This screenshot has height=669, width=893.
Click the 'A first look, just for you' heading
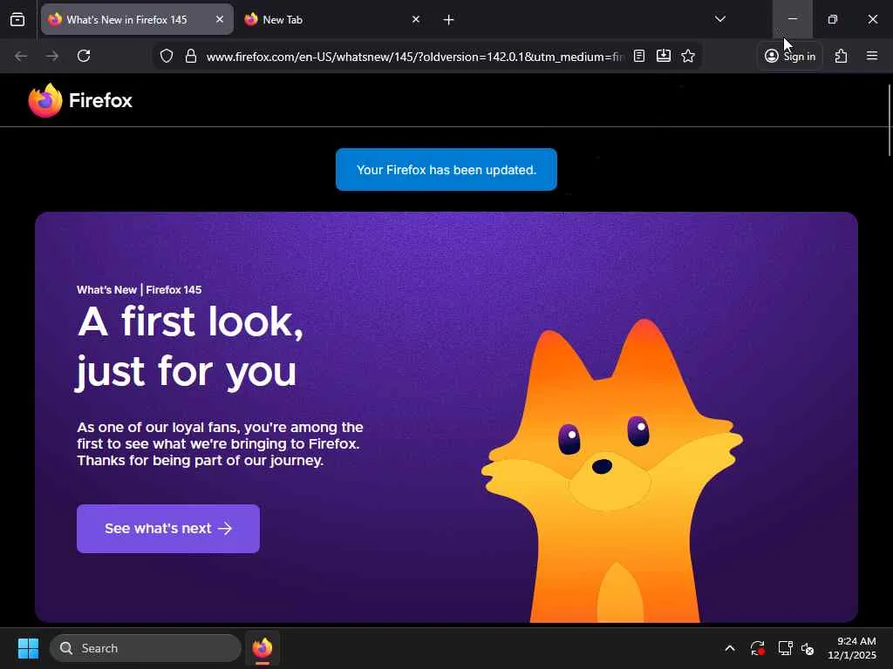point(190,347)
